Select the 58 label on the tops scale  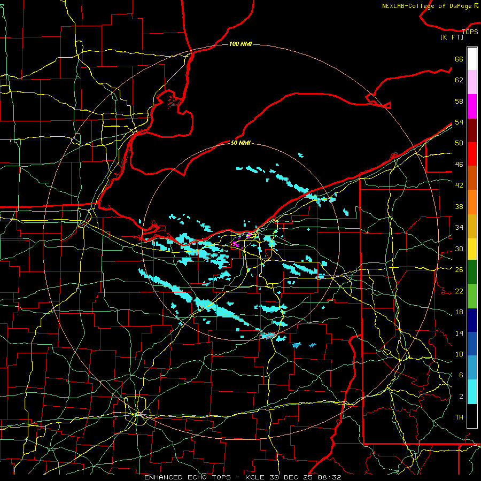pos(459,101)
